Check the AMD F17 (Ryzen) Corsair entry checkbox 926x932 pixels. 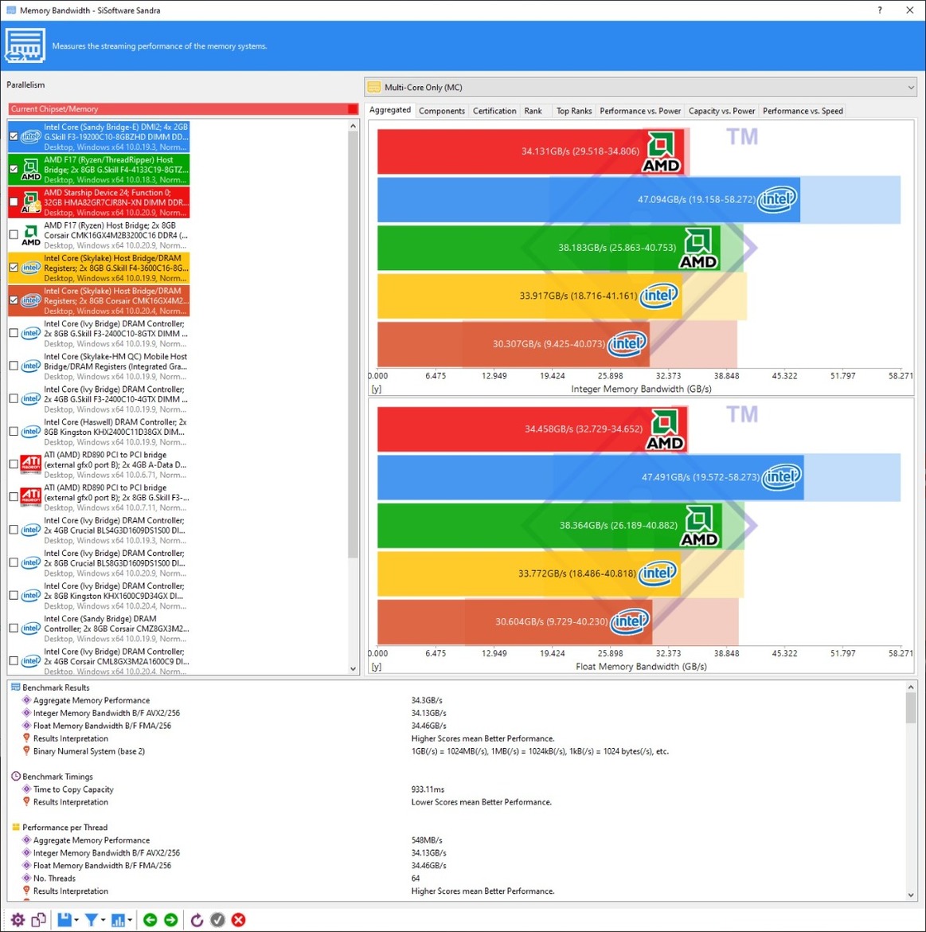click(14, 234)
